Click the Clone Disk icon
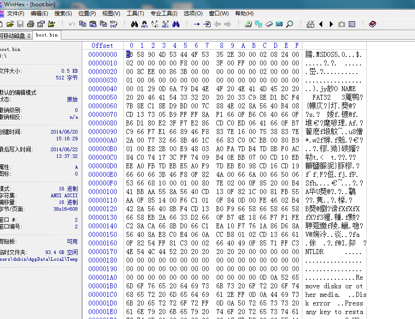Screen dimensions: 415x319 point(259,24)
